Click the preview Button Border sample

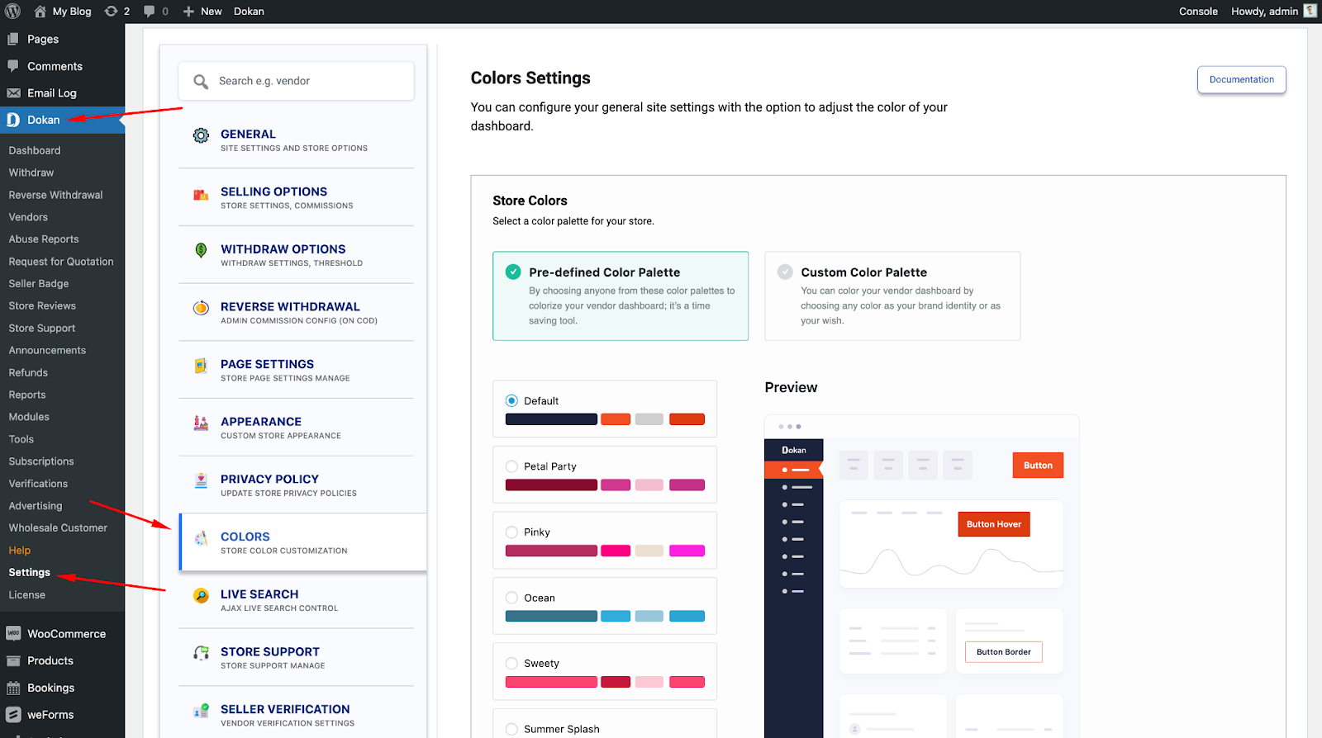[x=1004, y=652]
